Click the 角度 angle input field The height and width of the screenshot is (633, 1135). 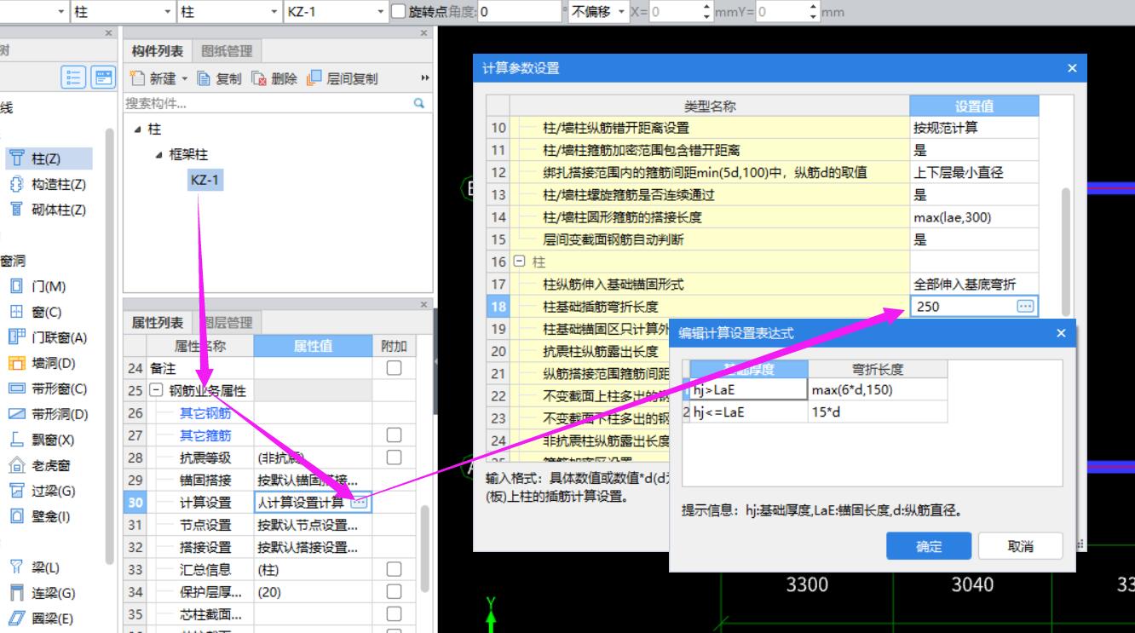click(x=519, y=12)
